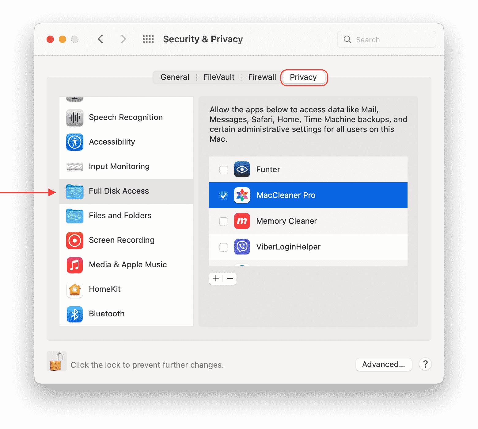Click the MacCleaner Pro star icon
This screenshot has width=478, height=429.
click(x=242, y=195)
